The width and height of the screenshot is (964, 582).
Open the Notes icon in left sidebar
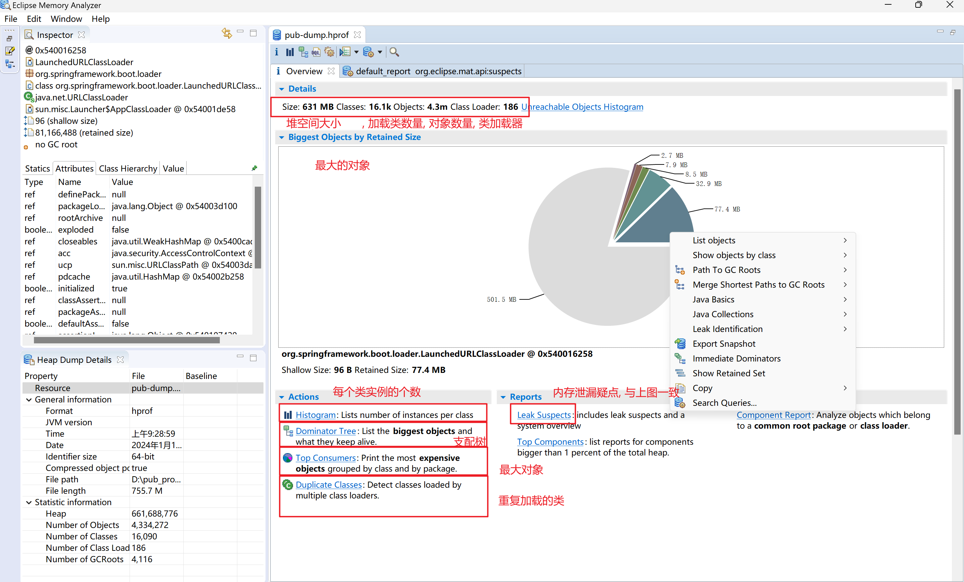(10, 51)
